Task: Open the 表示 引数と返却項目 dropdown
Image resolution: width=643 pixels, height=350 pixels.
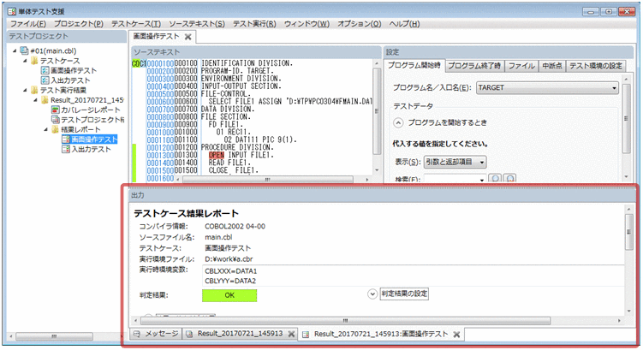Action: tap(482, 163)
